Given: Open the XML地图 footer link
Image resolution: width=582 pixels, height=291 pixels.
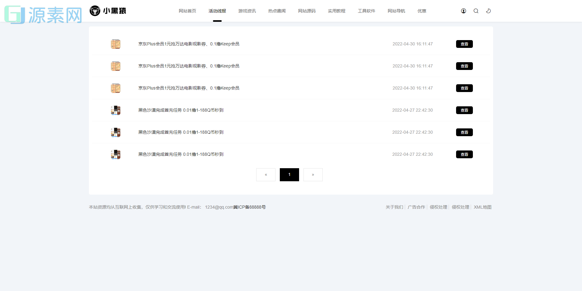Looking at the screenshot, I should tap(482, 207).
